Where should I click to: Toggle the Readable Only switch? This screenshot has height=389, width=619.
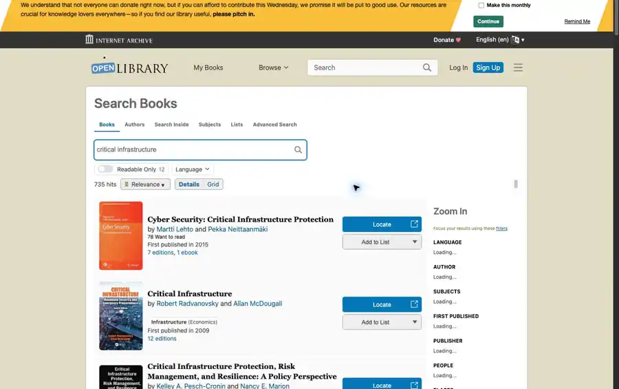(x=105, y=169)
